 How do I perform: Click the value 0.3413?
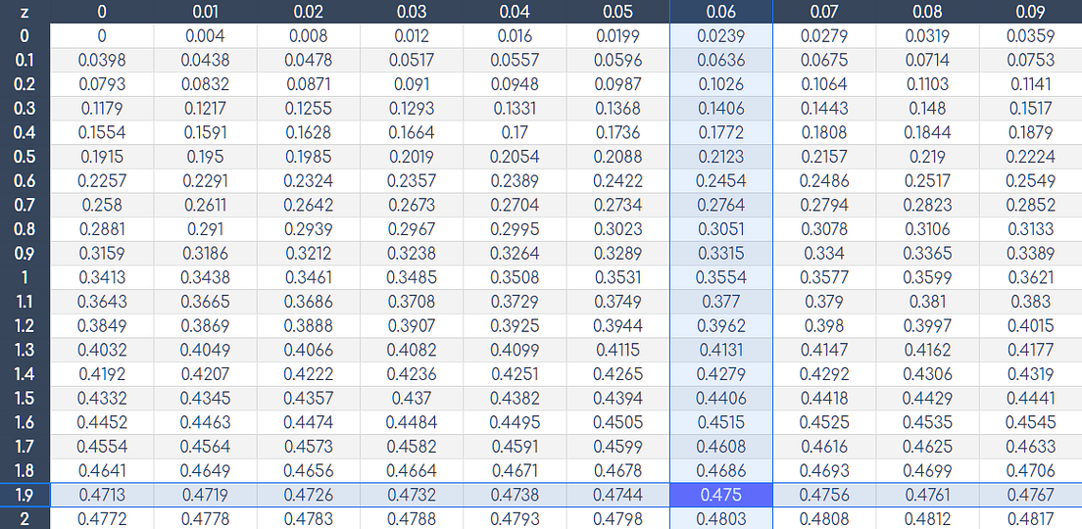(x=102, y=277)
